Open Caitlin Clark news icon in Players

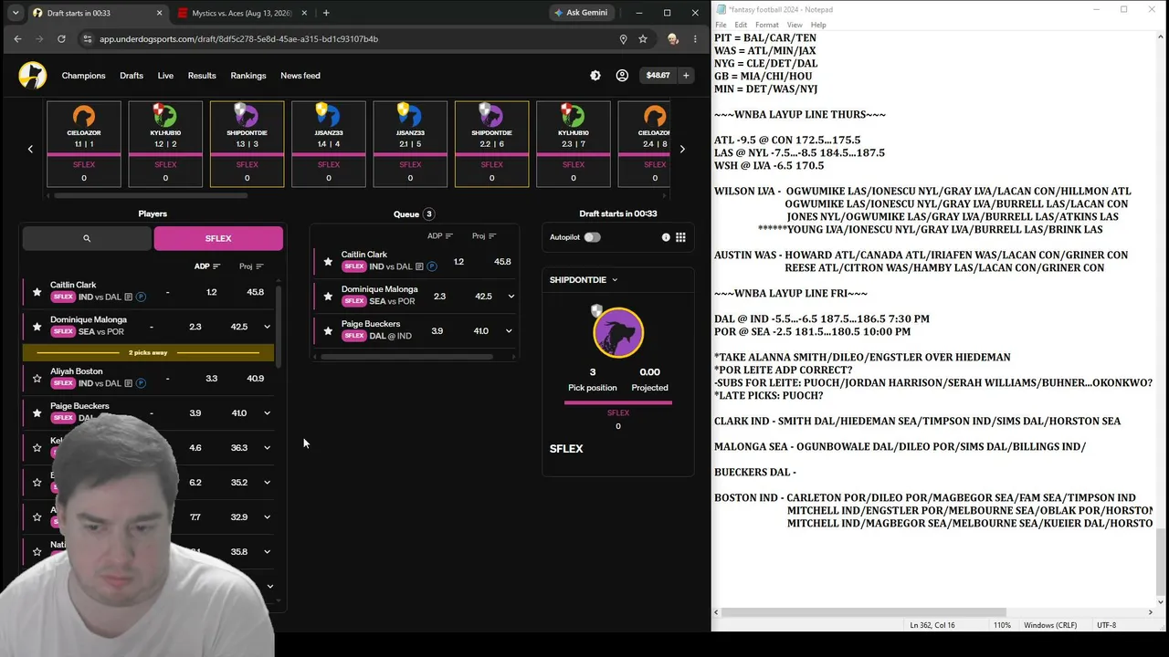128,297
